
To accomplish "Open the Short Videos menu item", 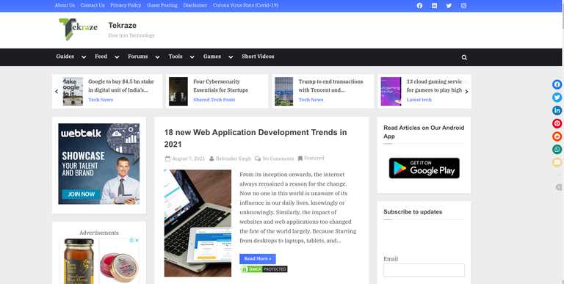I will coord(258,57).
